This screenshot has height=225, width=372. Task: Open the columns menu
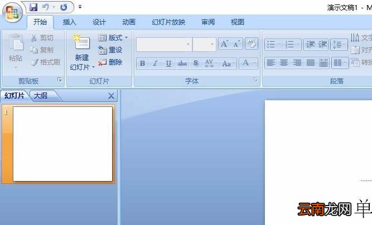pos(340,63)
